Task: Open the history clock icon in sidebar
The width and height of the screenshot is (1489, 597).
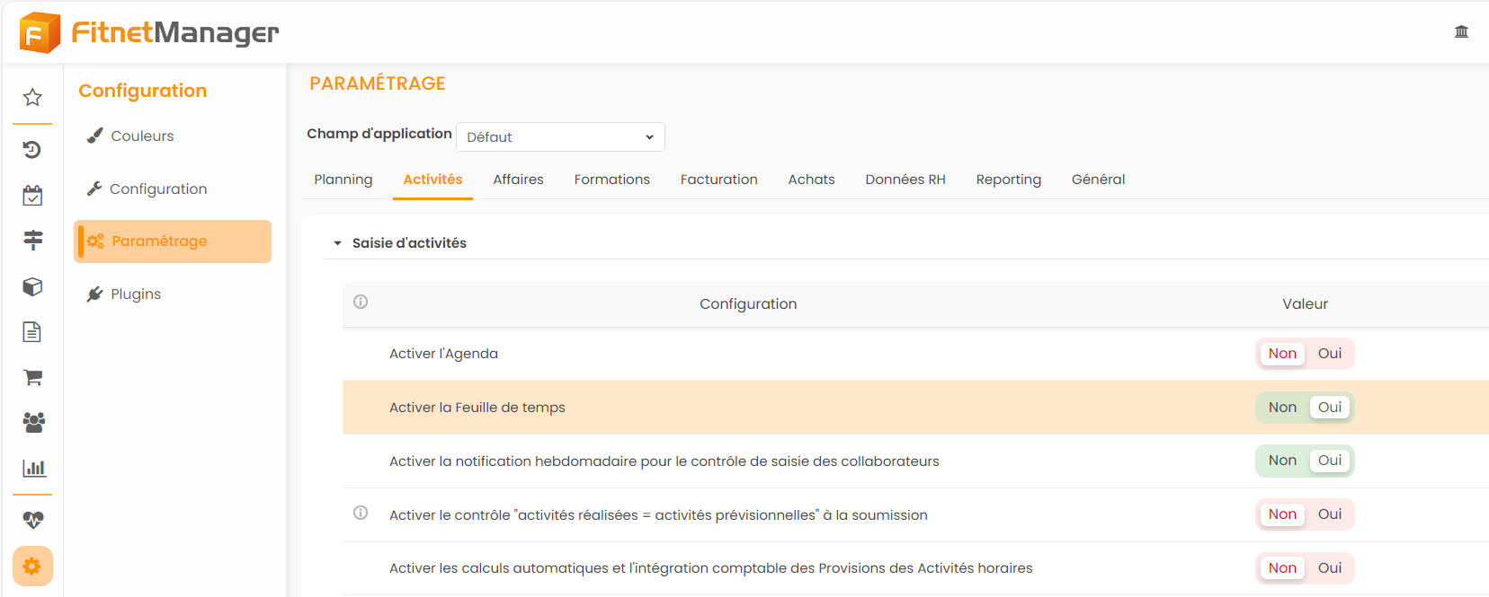Action: pyautogui.click(x=32, y=149)
